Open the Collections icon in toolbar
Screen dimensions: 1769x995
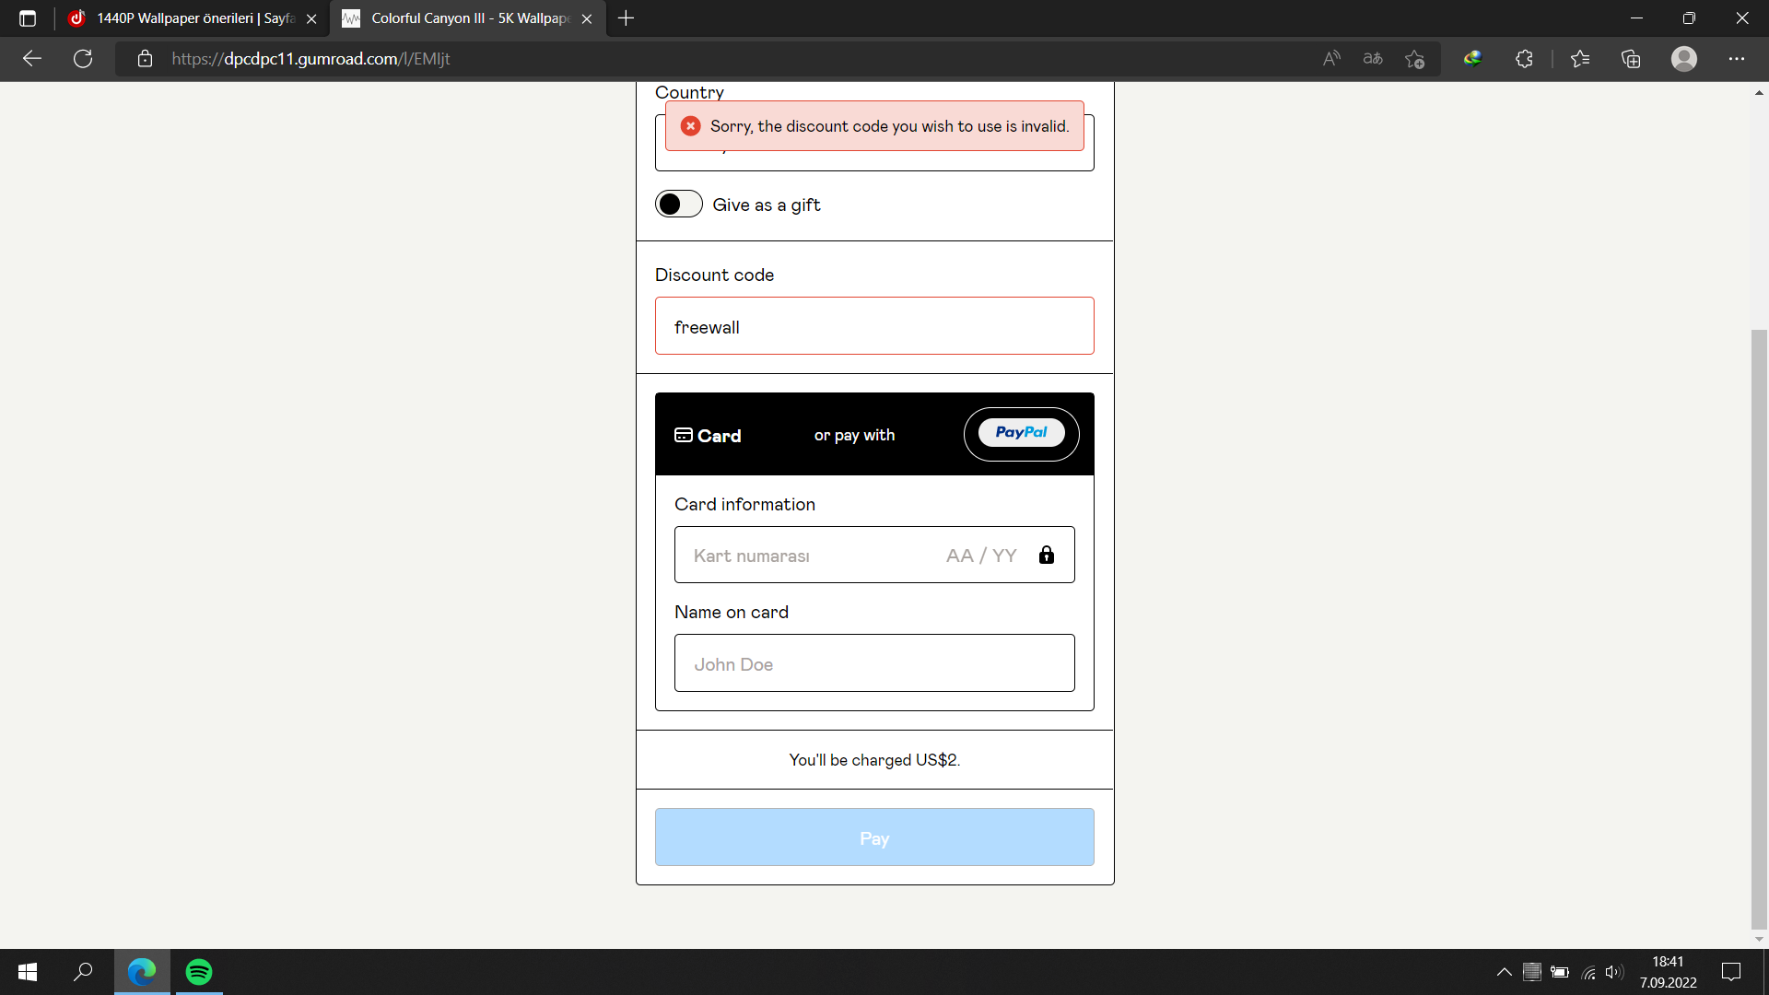[1631, 59]
